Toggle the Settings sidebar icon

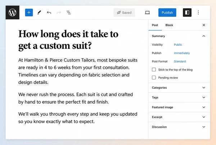coord(187,13)
